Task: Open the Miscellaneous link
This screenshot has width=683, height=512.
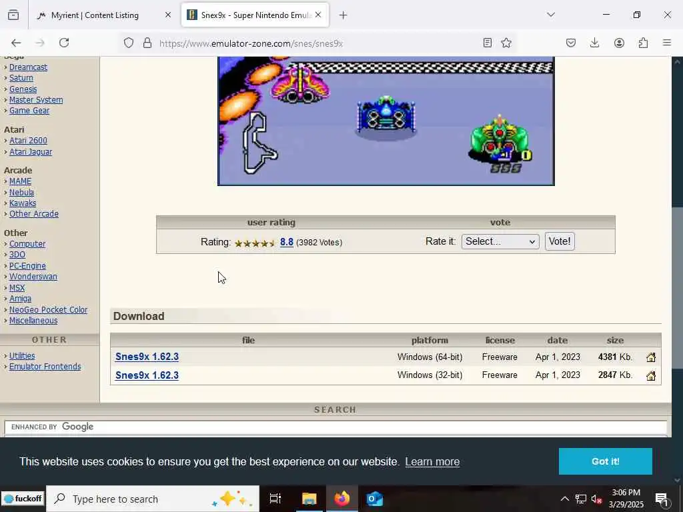Action: click(33, 321)
